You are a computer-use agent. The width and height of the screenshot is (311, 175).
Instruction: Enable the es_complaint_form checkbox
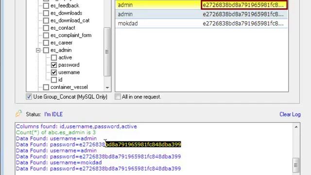[46, 35]
